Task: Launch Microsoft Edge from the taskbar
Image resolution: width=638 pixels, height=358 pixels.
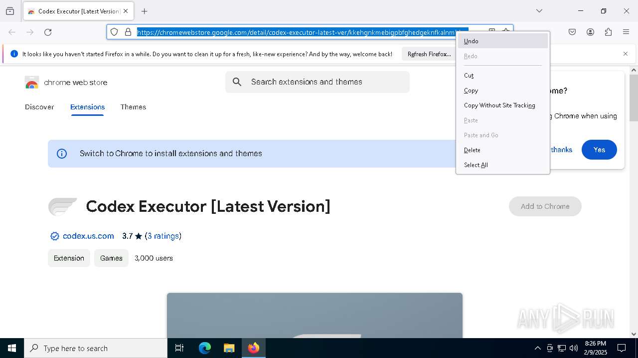Action: point(205,348)
